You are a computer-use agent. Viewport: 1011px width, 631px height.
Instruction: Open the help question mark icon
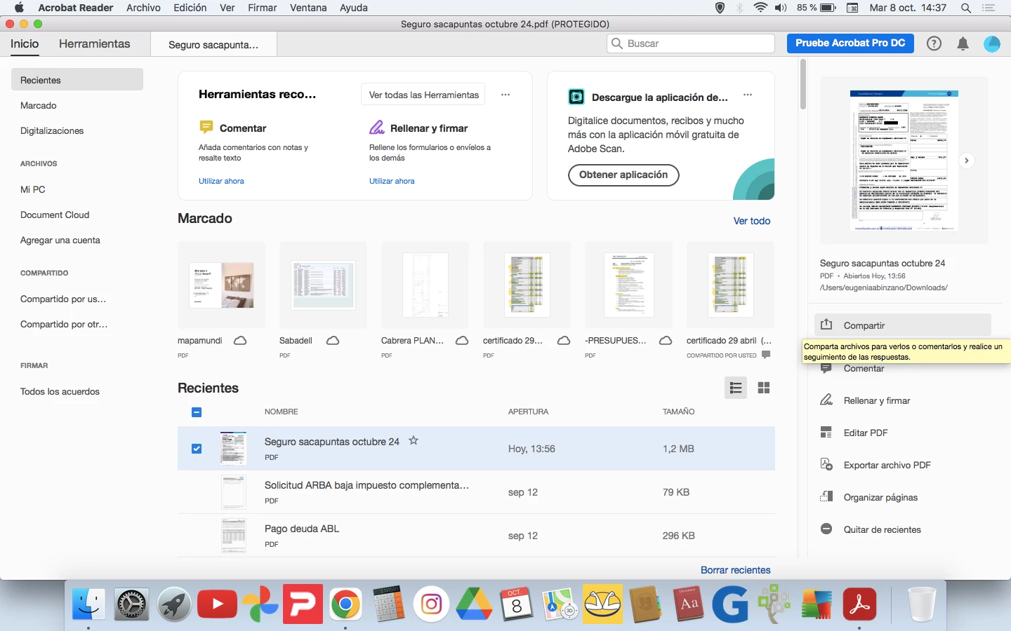[x=934, y=43]
